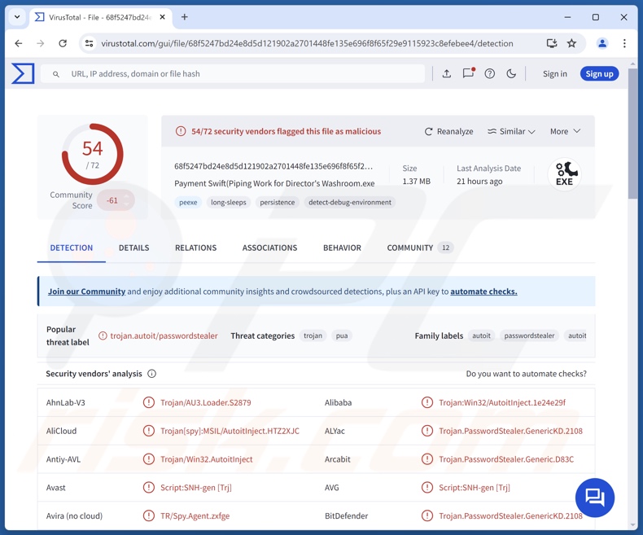
Task: Click Trojan/Win32.AutoitInject detection text
Action: [206, 459]
